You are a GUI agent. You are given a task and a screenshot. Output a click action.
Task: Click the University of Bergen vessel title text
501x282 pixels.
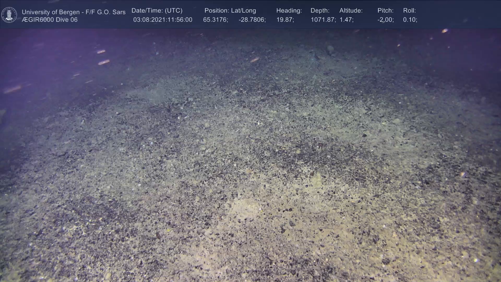[74, 12]
